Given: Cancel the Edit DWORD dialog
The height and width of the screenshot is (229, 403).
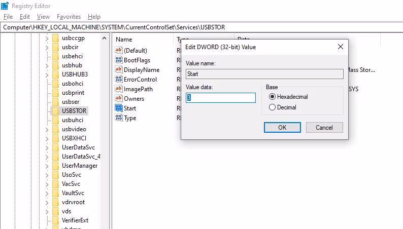Looking at the screenshot, I should (x=324, y=128).
